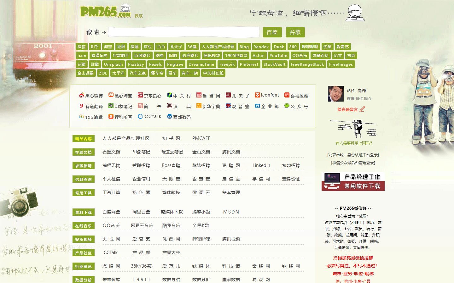This screenshot has width=454, height=283.
Task: Choose the Pinterest search tag
Action: click(249, 64)
